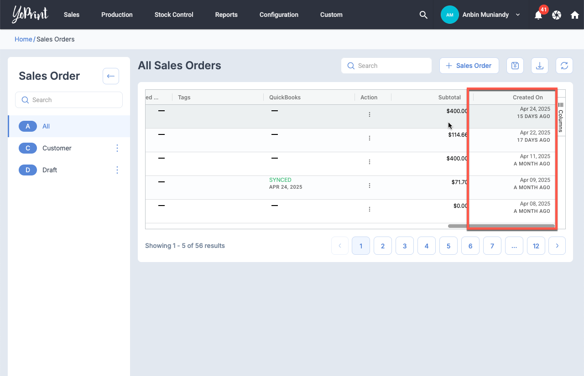Refresh the sales orders list

pos(564,66)
